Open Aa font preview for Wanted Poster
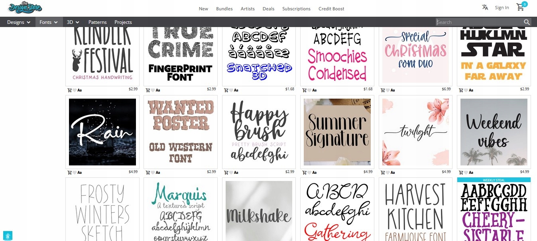The height and width of the screenshot is (241, 537). (x=158, y=173)
